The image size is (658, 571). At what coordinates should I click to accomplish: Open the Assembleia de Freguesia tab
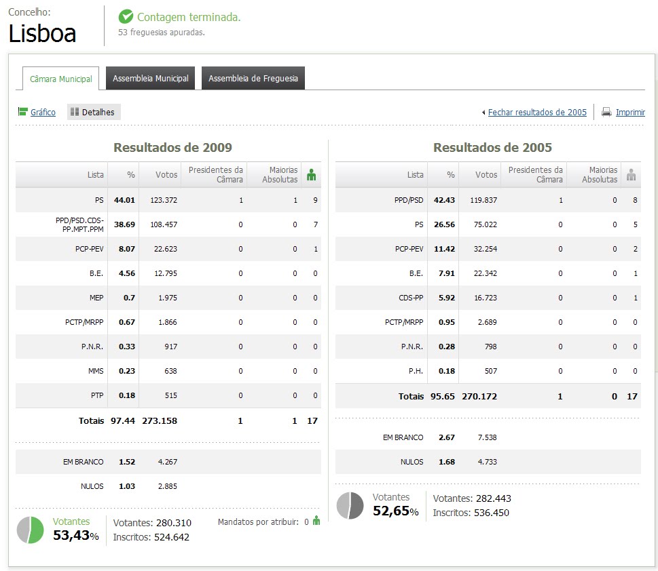253,79
